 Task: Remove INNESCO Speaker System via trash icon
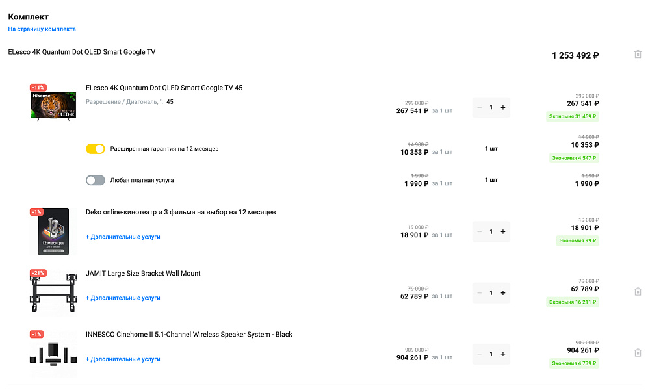[x=638, y=353]
